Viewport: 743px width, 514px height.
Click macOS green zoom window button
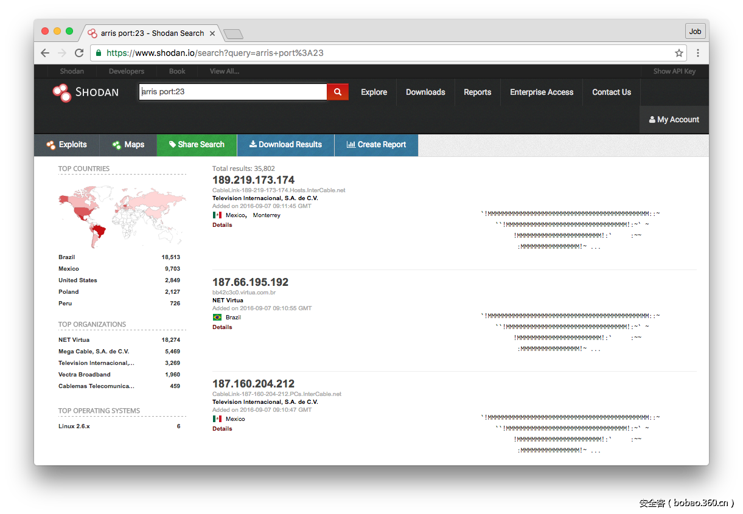coord(69,31)
